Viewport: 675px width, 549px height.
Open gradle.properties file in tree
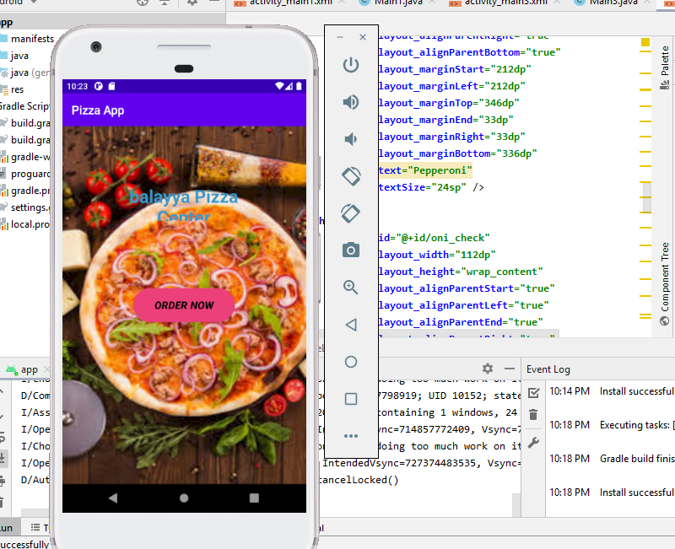(x=26, y=191)
